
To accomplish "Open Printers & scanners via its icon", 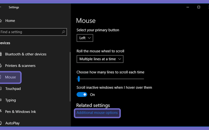I will click(x=1, y=66).
